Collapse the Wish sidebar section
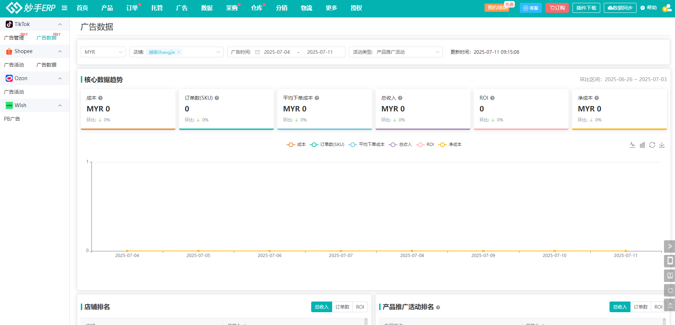This screenshot has width=675, height=325. point(60,105)
